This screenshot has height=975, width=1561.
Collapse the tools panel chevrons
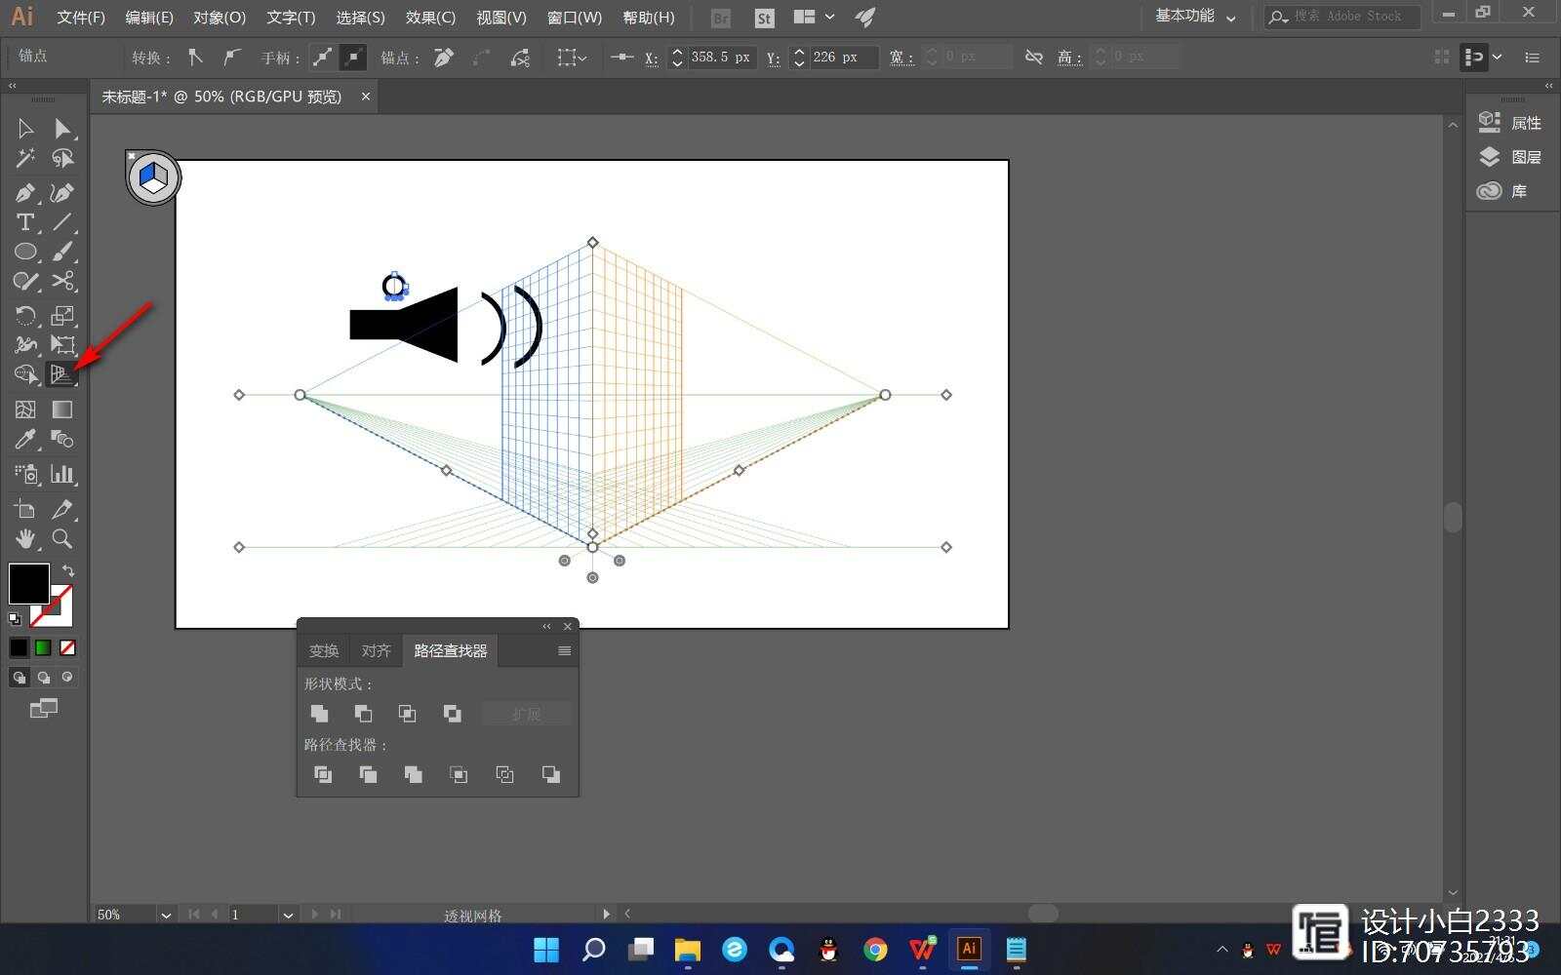click(13, 86)
